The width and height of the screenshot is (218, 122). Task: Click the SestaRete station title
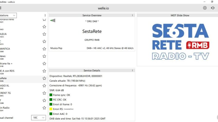click(92, 31)
